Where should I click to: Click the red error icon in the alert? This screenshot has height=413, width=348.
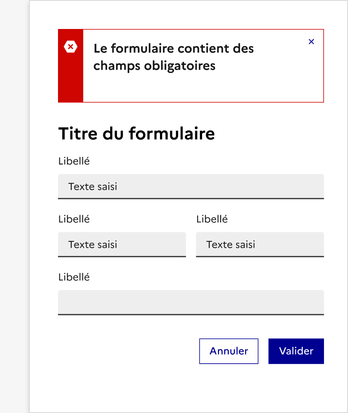click(x=71, y=47)
